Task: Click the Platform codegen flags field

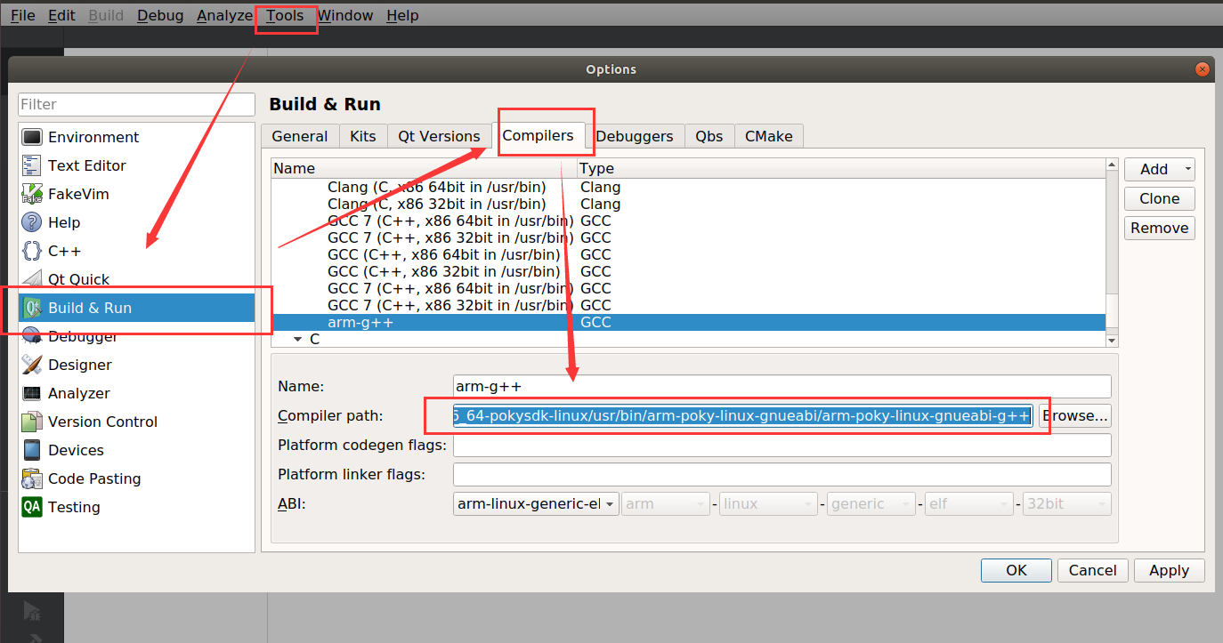Action: click(x=782, y=445)
